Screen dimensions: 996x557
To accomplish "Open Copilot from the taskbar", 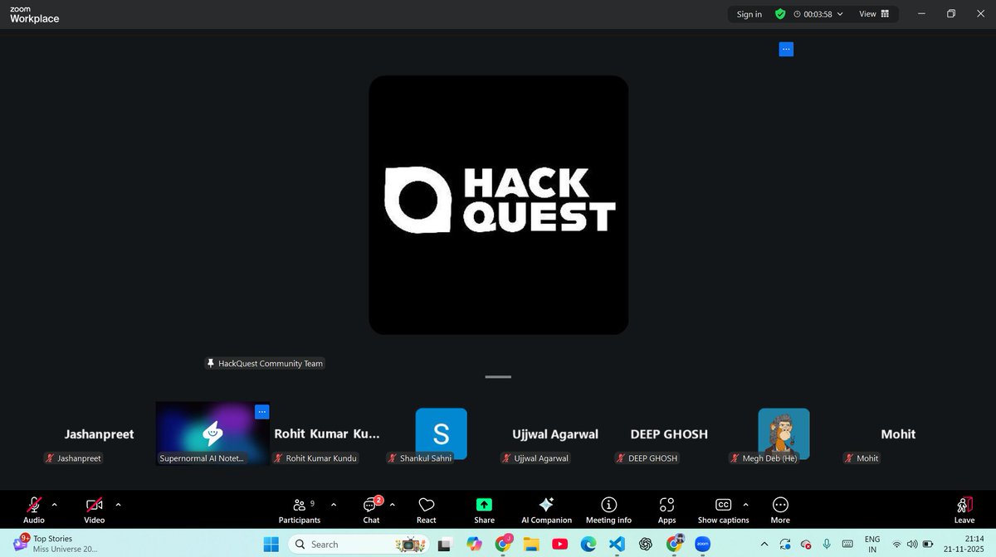I will click(x=474, y=544).
